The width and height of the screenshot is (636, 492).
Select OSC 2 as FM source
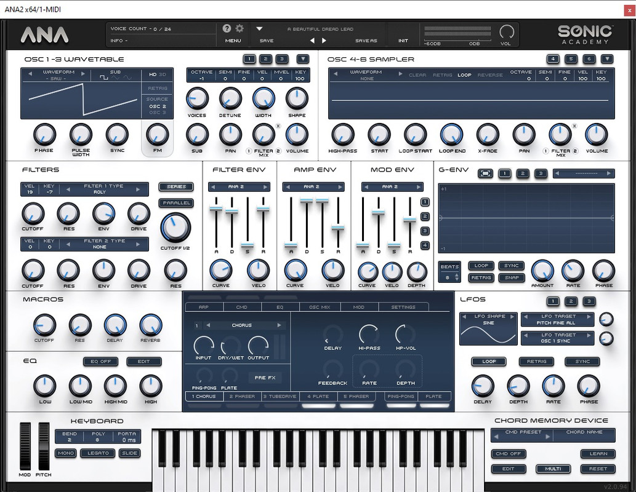point(158,106)
